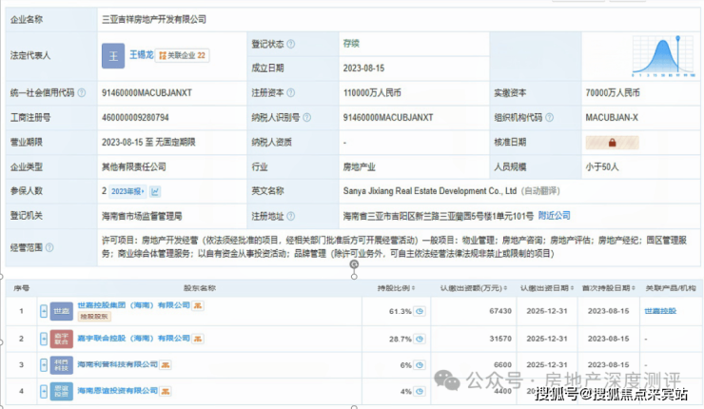Open shareholder 海南利普科技有限公司 link
The width and height of the screenshot is (704, 409).
coord(118,364)
